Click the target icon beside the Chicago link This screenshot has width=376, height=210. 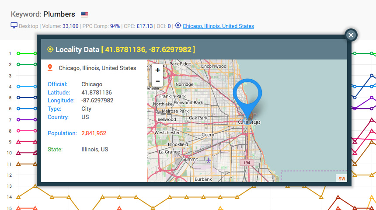178,26
